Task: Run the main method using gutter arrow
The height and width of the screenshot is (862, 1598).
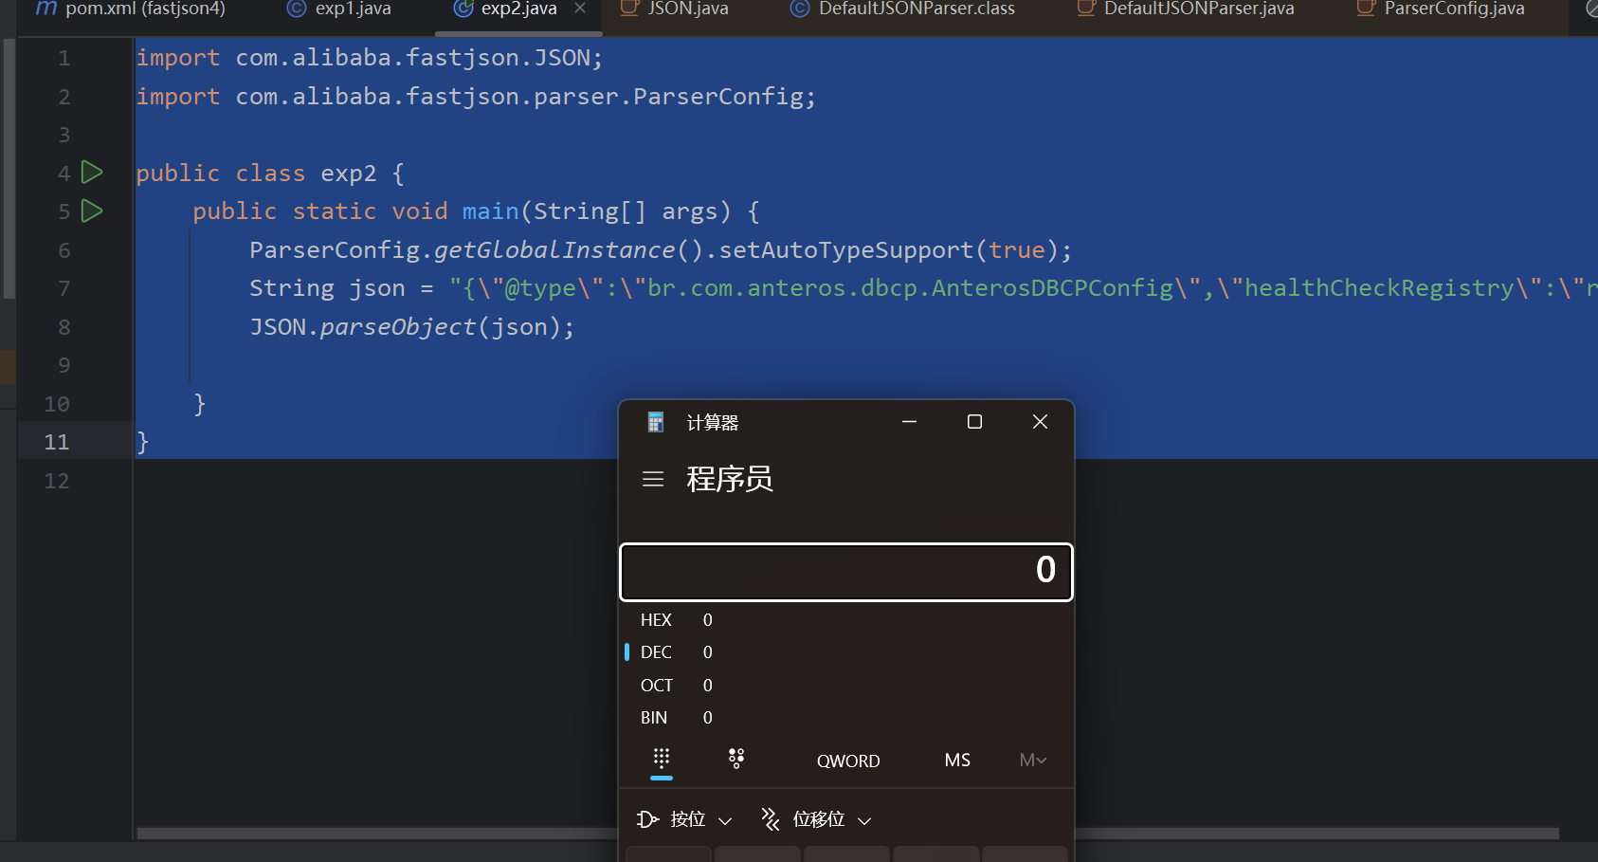Action: (x=92, y=211)
